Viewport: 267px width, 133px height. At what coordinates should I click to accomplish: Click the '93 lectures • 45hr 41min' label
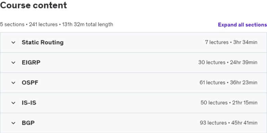(229, 123)
